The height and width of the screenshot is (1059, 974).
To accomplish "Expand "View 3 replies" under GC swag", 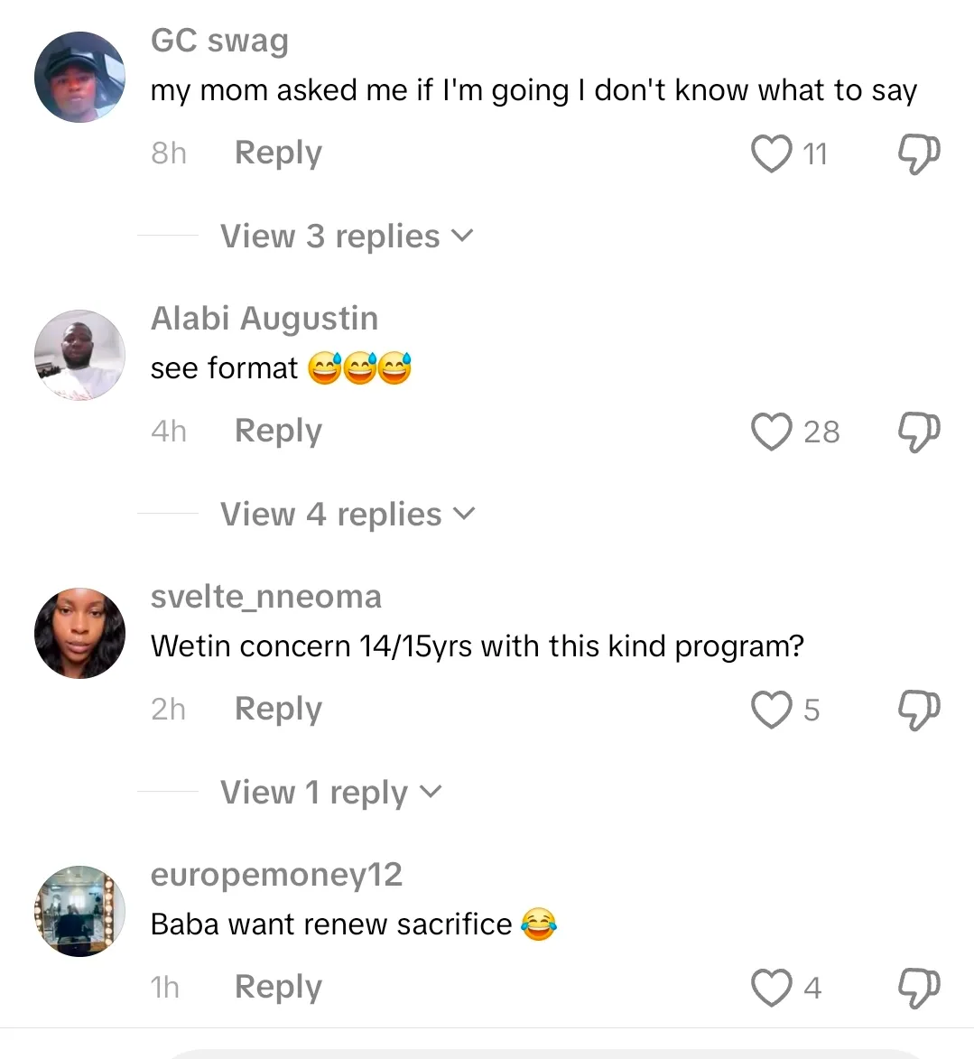I will click(347, 237).
